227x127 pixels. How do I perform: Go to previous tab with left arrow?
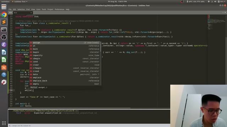10,13
